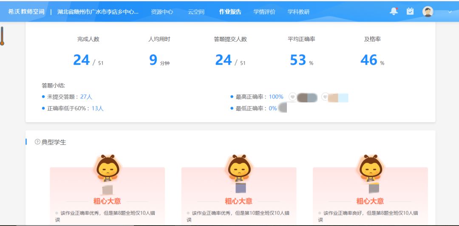
Task: Click the second heart icon after 最高正确率
Action: [x=325, y=97]
